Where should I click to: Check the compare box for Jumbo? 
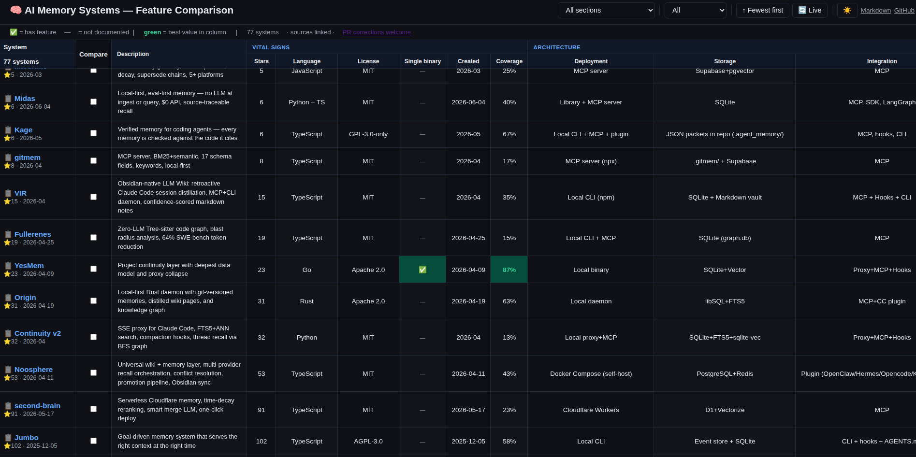tap(93, 441)
